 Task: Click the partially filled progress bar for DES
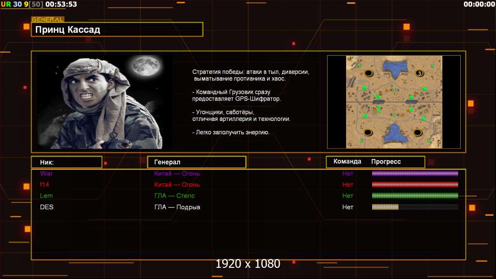point(415,207)
